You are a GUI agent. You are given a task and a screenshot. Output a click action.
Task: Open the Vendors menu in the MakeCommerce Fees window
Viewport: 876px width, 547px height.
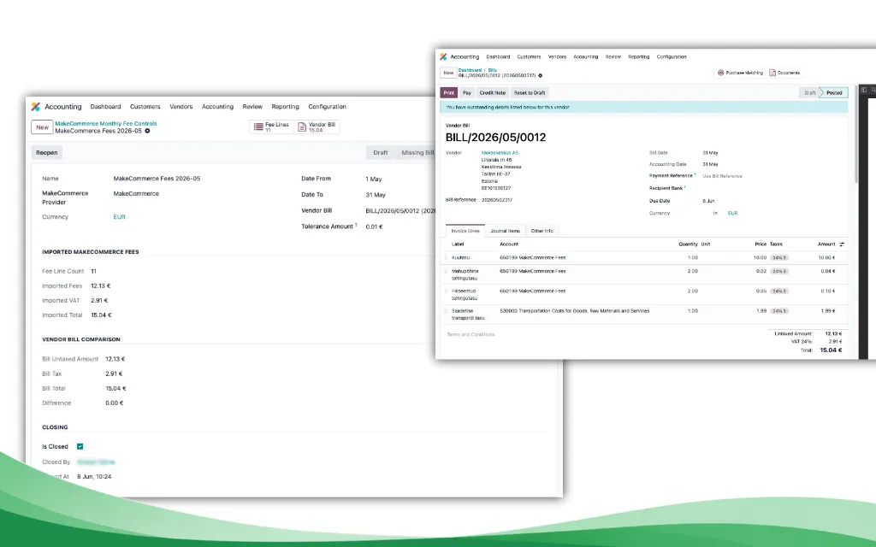click(x=181, y=107)
